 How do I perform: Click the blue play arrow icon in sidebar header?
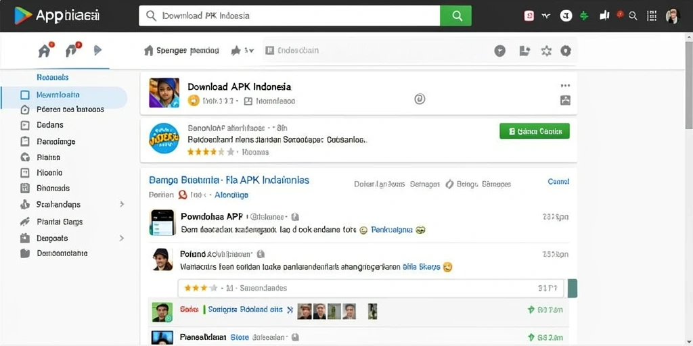[x=97, y=50]
